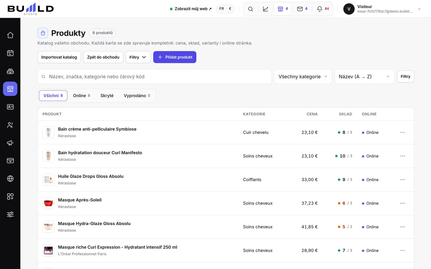Click the user avatar with letter V

(349, 9)
